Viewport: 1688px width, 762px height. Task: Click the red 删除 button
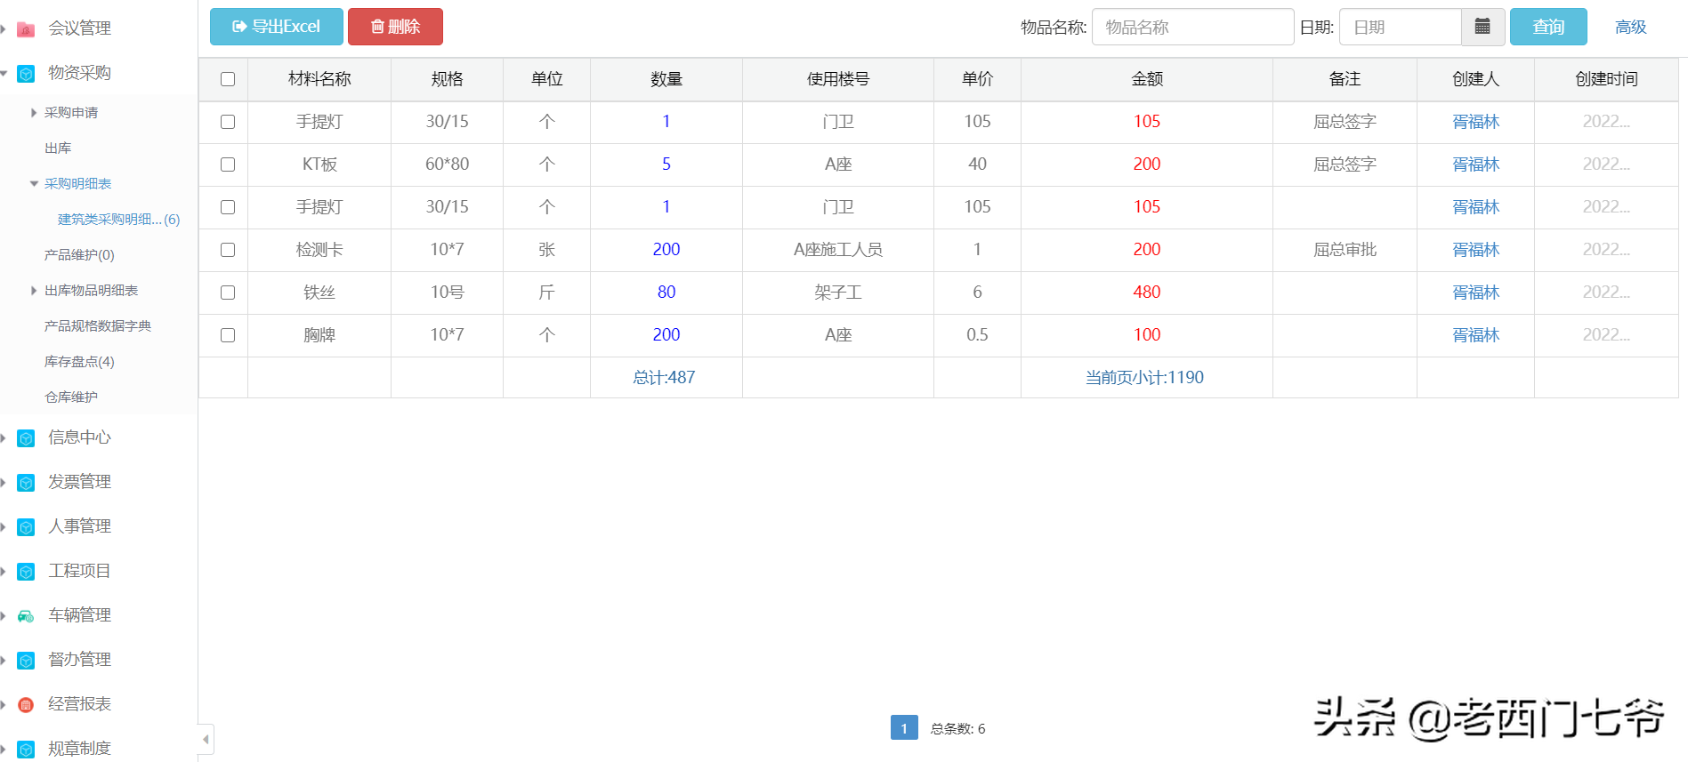click(395, 27)
